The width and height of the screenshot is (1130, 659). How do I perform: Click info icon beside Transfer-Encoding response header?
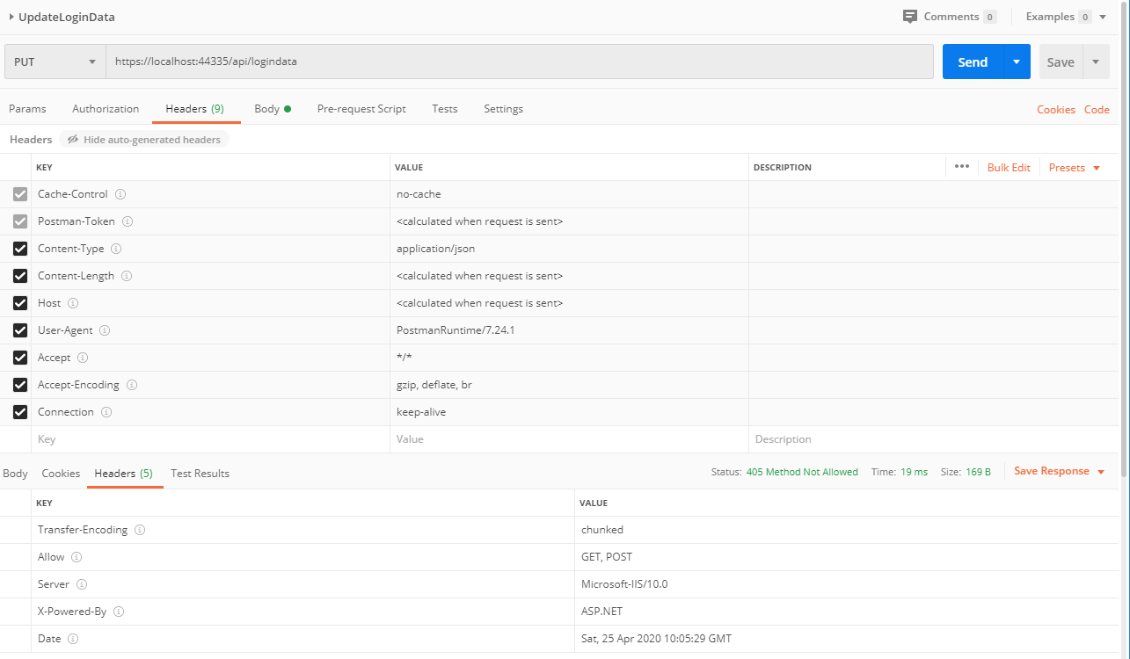(140, 530)
